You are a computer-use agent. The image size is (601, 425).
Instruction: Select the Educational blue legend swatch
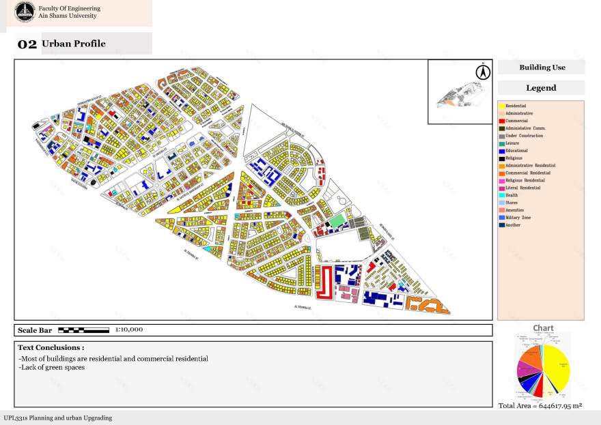501,151
